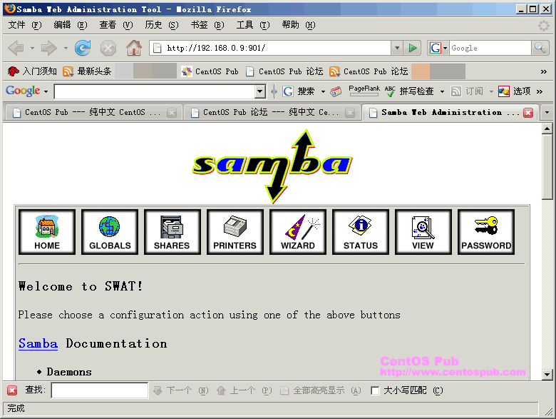Open the VIEW configuration icon
Image resolution: width=556 pixels, height=419 pixels.
pos(423,232)
